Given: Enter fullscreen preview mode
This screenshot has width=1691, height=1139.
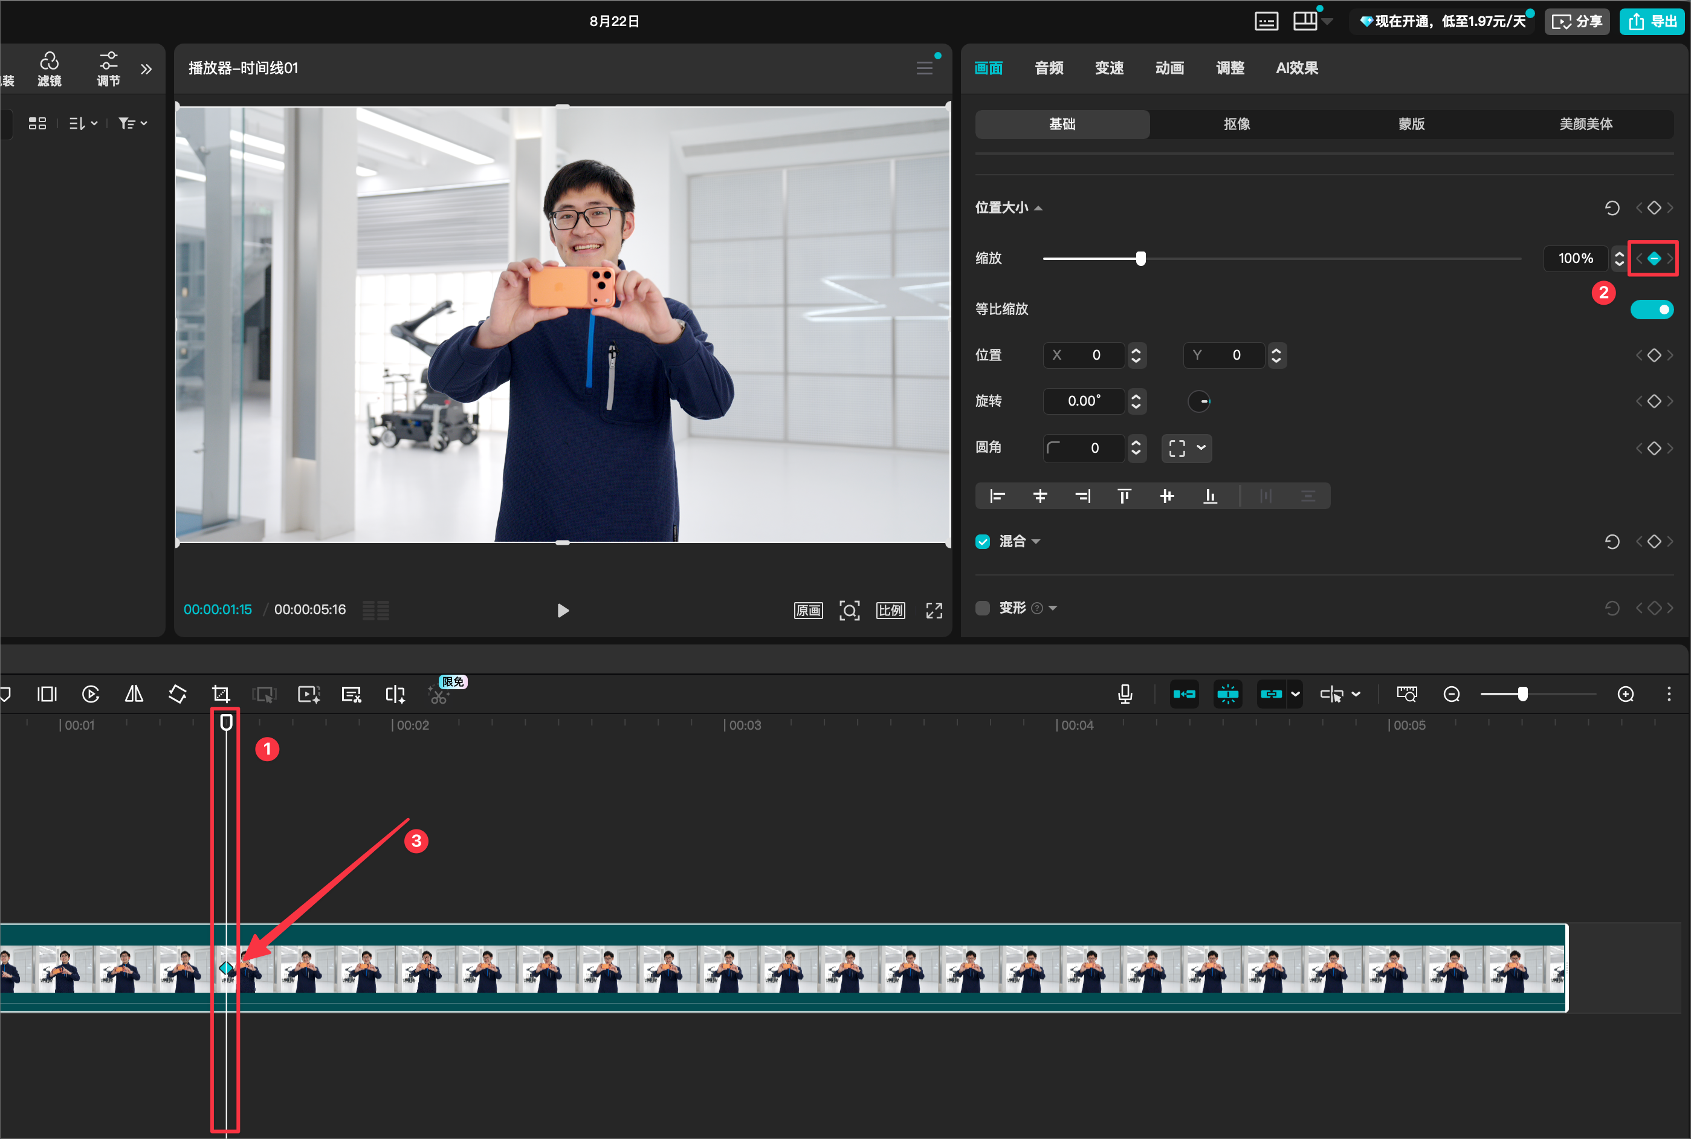Looking at the screenshot, I should (x=934, y=610).
